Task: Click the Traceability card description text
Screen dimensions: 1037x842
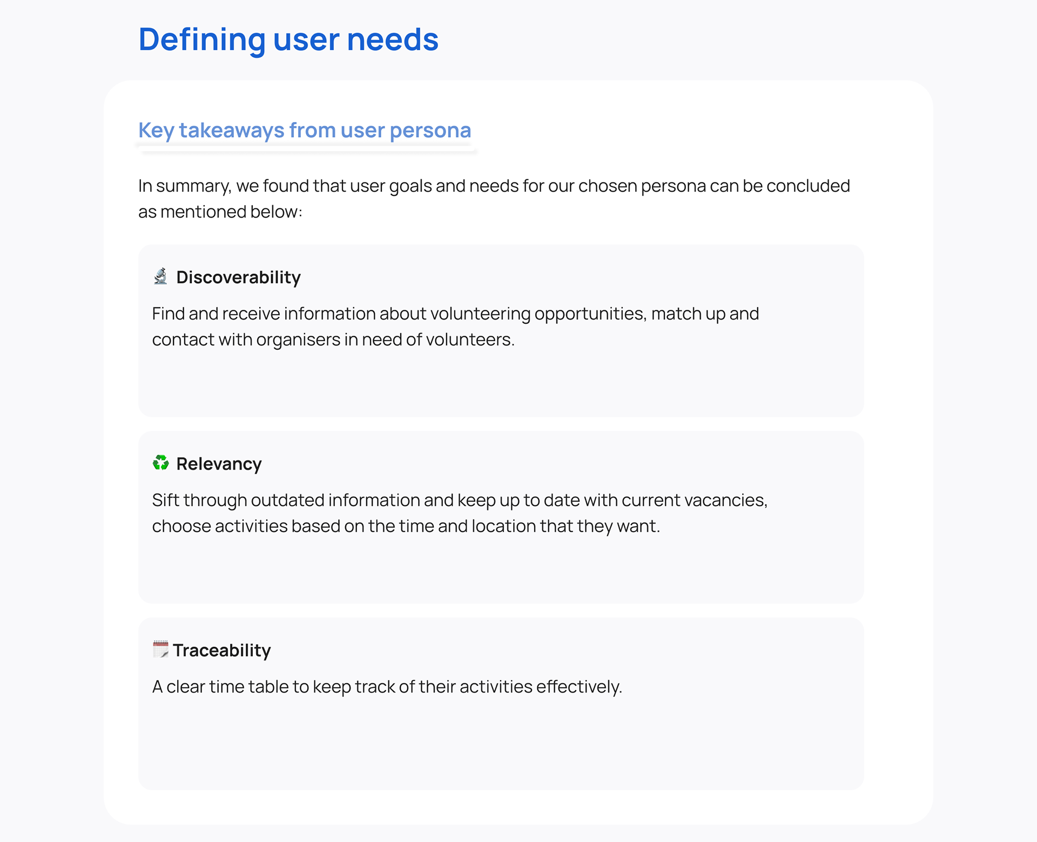Action: tap(387, 687)
